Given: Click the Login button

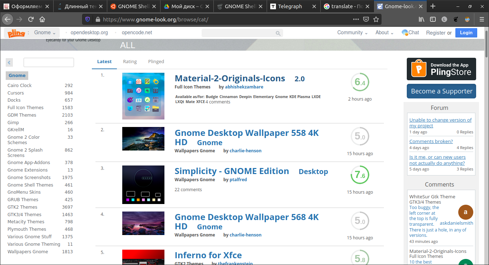Looking at the screenshot, I should pyautogui.click(x=466, y=32).
